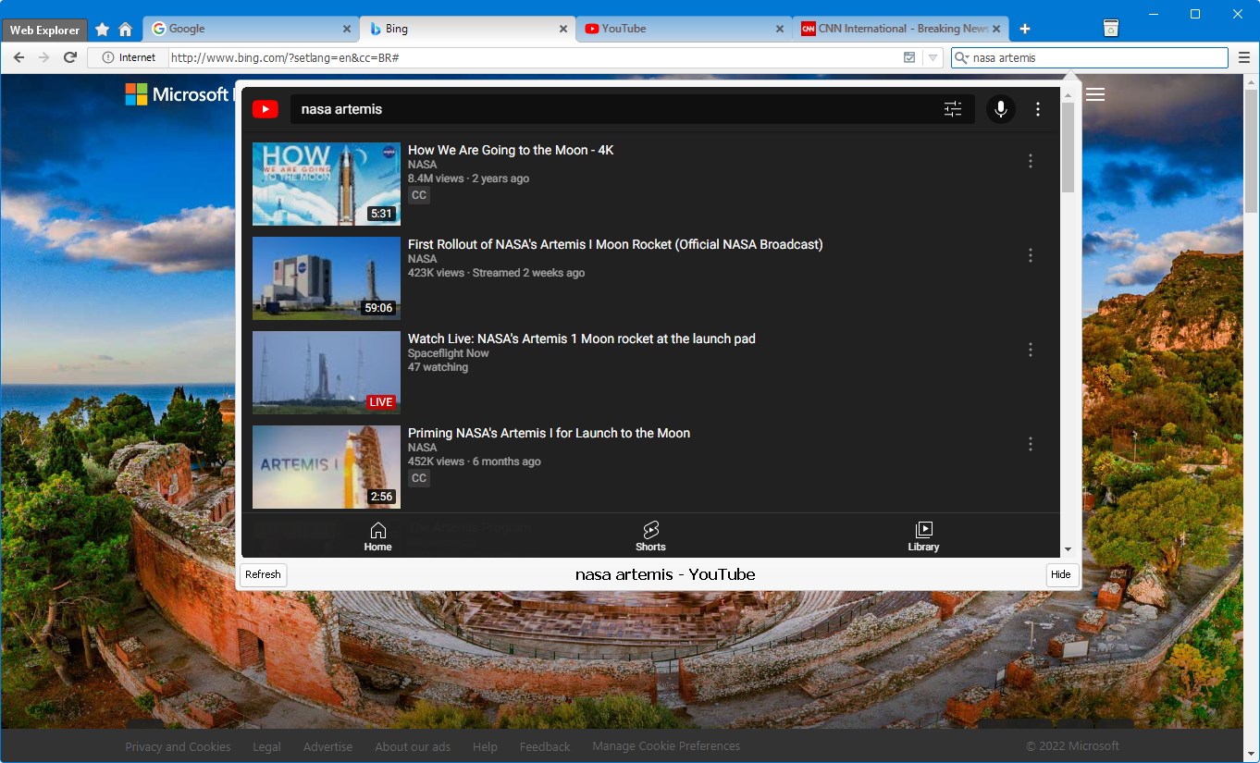The height and width of the screenshot is (763, 1260).
Task: Close the YouTube tab
Action: [780, 29]
